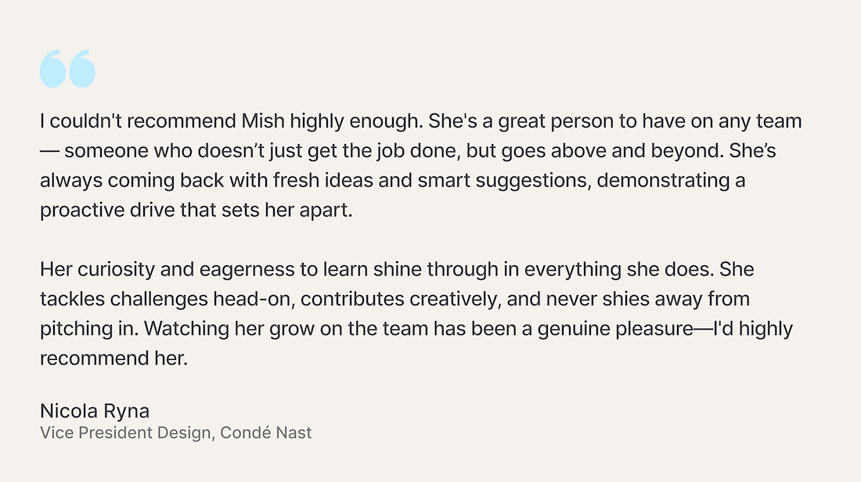Click the light blue quotation mark icon
This screenshot has height=482, width=861.
(x=67, y=69)
